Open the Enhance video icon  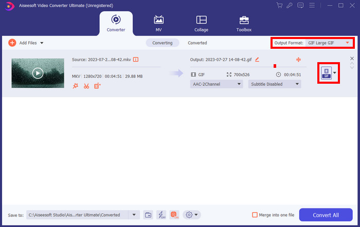[x=97, y=86]
